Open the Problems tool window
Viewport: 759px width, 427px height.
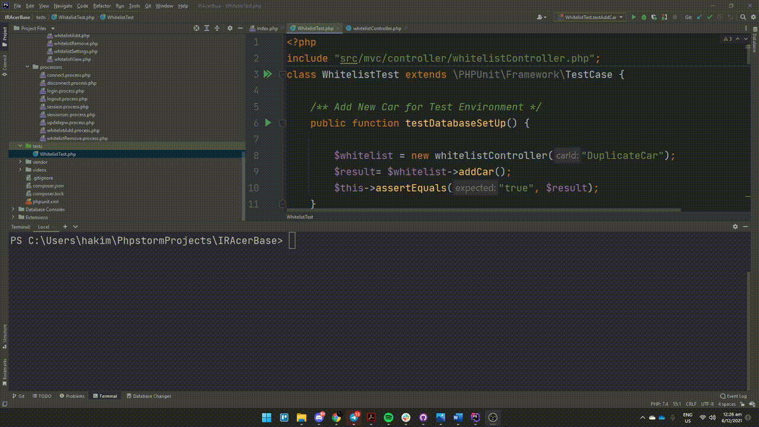(x=72, y=396)
